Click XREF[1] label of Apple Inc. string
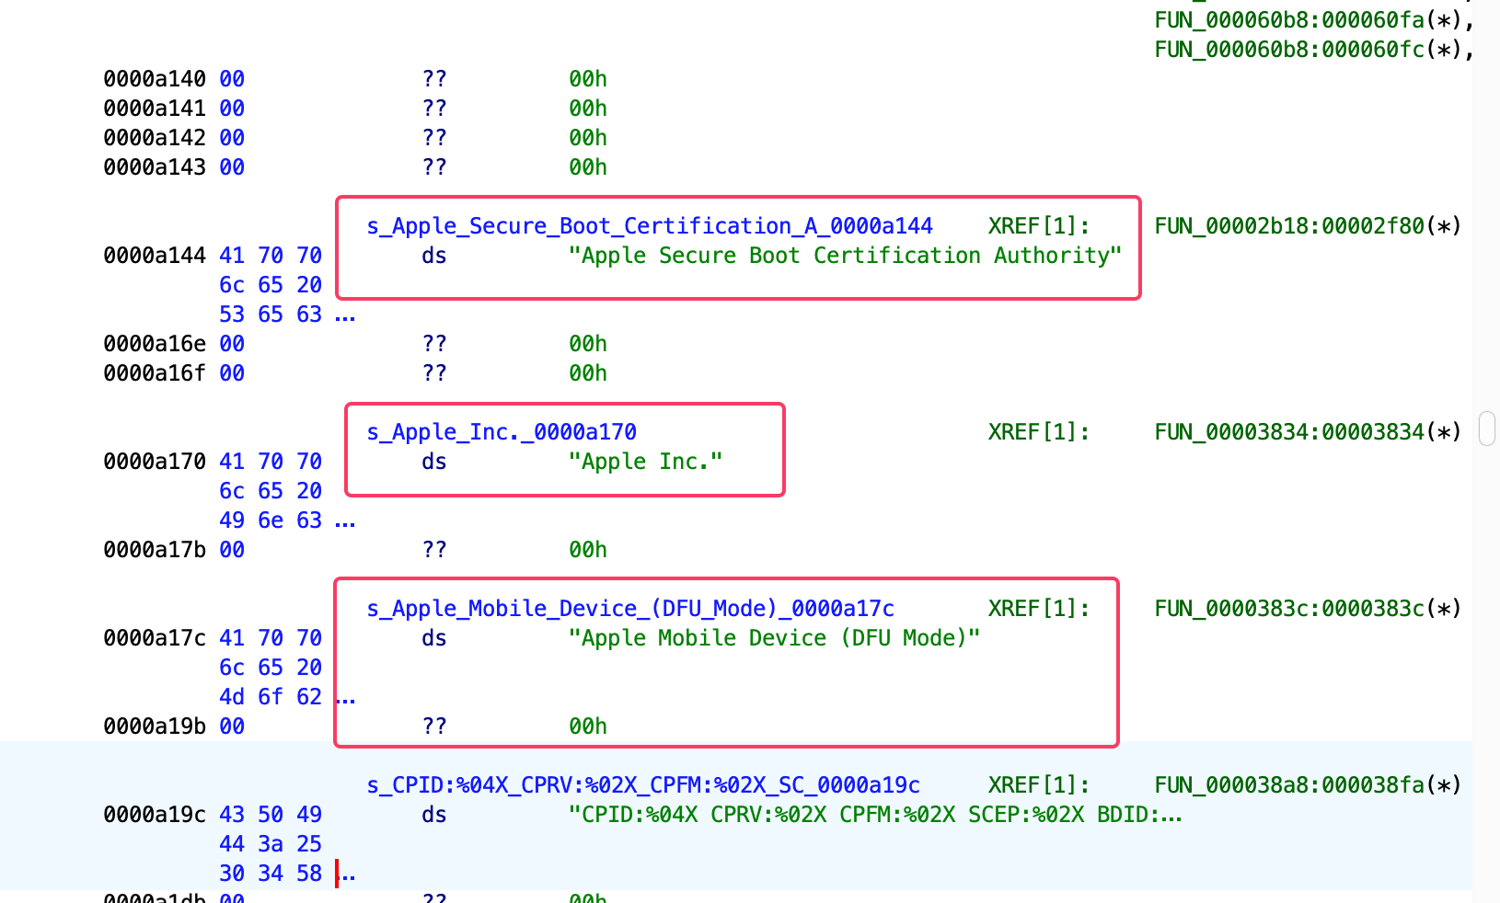 pyautogui.click(x=1039, y=432)
